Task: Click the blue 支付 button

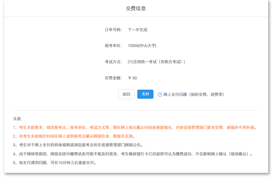Action: [x=145, y=94]
